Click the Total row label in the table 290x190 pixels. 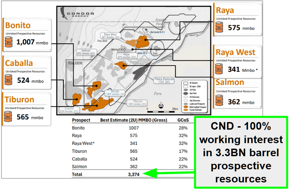tap(77, 174)
